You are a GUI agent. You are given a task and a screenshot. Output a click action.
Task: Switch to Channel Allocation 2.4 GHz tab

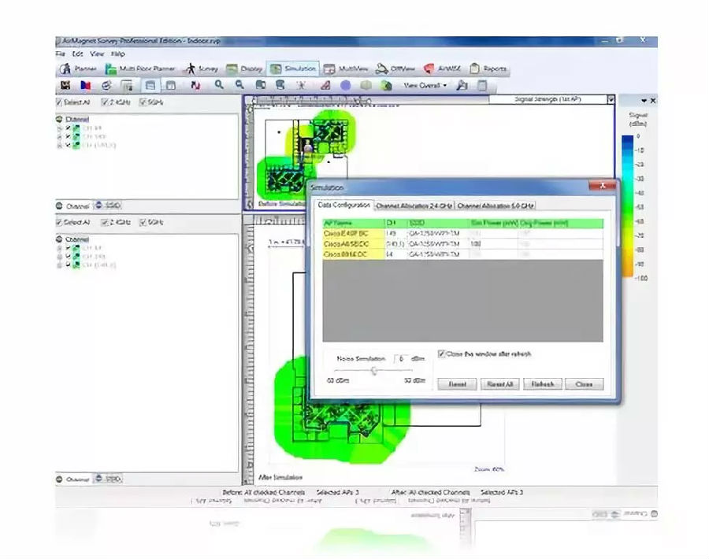click(x=414, y=205)
